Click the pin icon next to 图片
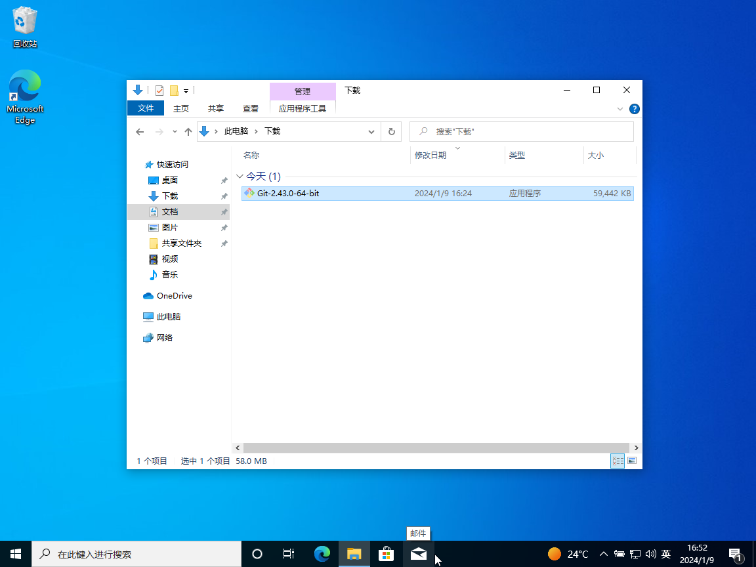The image size is (756, 567). point(224,228)
